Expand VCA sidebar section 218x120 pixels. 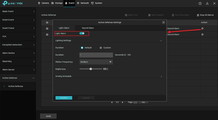click(18, 36)
